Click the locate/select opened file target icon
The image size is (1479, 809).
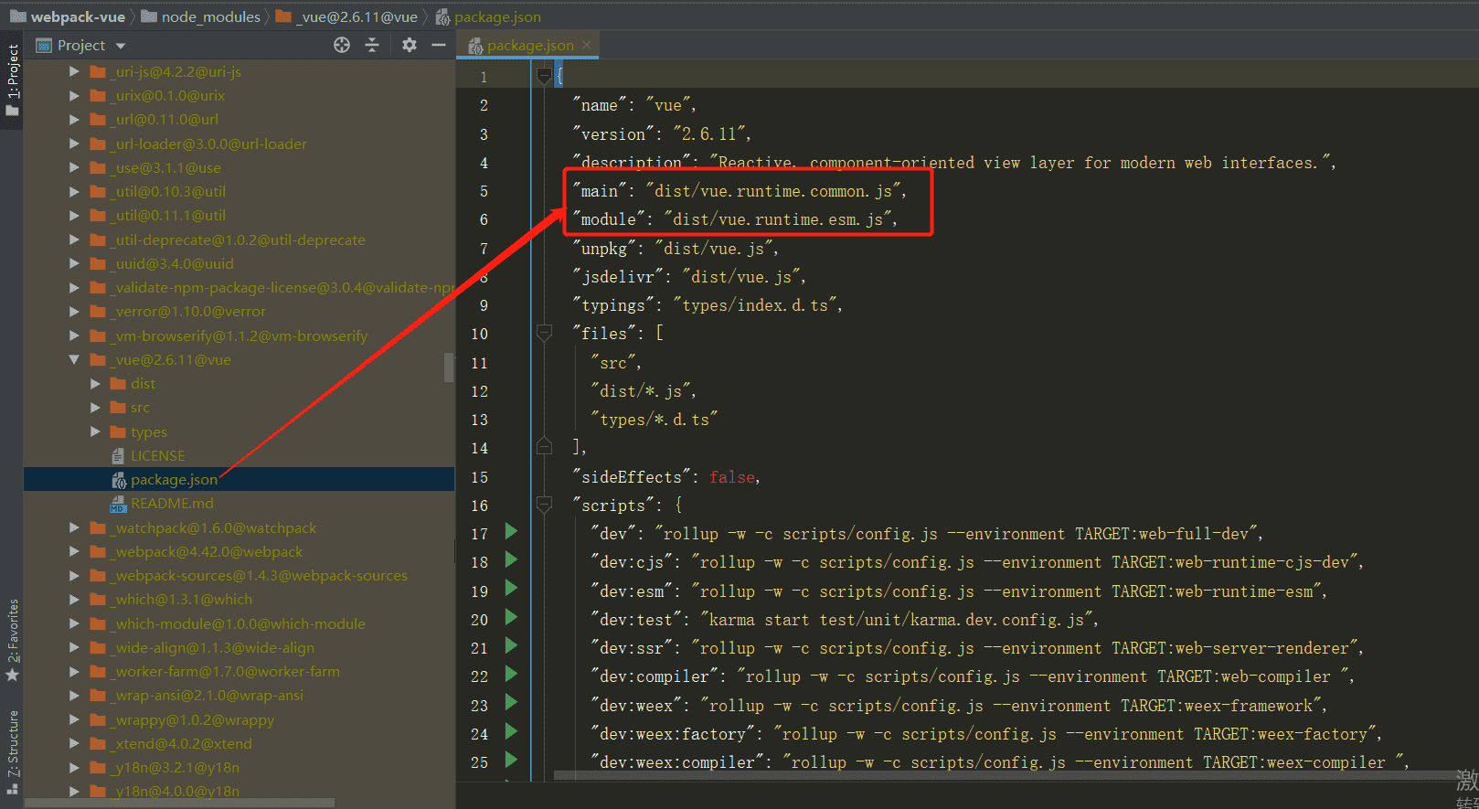coord(342,45)
